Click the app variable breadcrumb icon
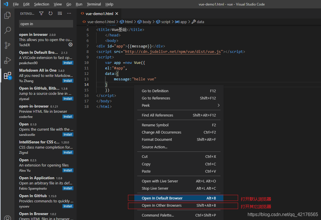321x220 pixels. pos(177,22)
